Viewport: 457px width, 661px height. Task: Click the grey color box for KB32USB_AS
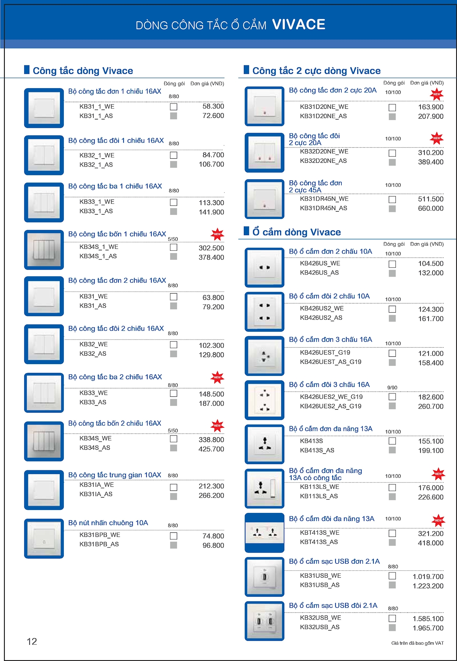[392, 628]
